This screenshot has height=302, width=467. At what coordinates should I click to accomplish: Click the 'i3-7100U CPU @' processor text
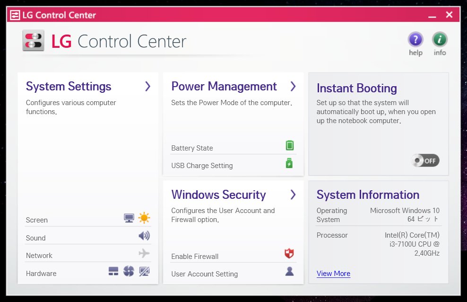(x=415, y=244)
